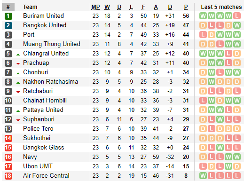This screenshot has width=244, height=181.
Task: Click green up arrow beside Pattaya United
Action: pos(18,111)
